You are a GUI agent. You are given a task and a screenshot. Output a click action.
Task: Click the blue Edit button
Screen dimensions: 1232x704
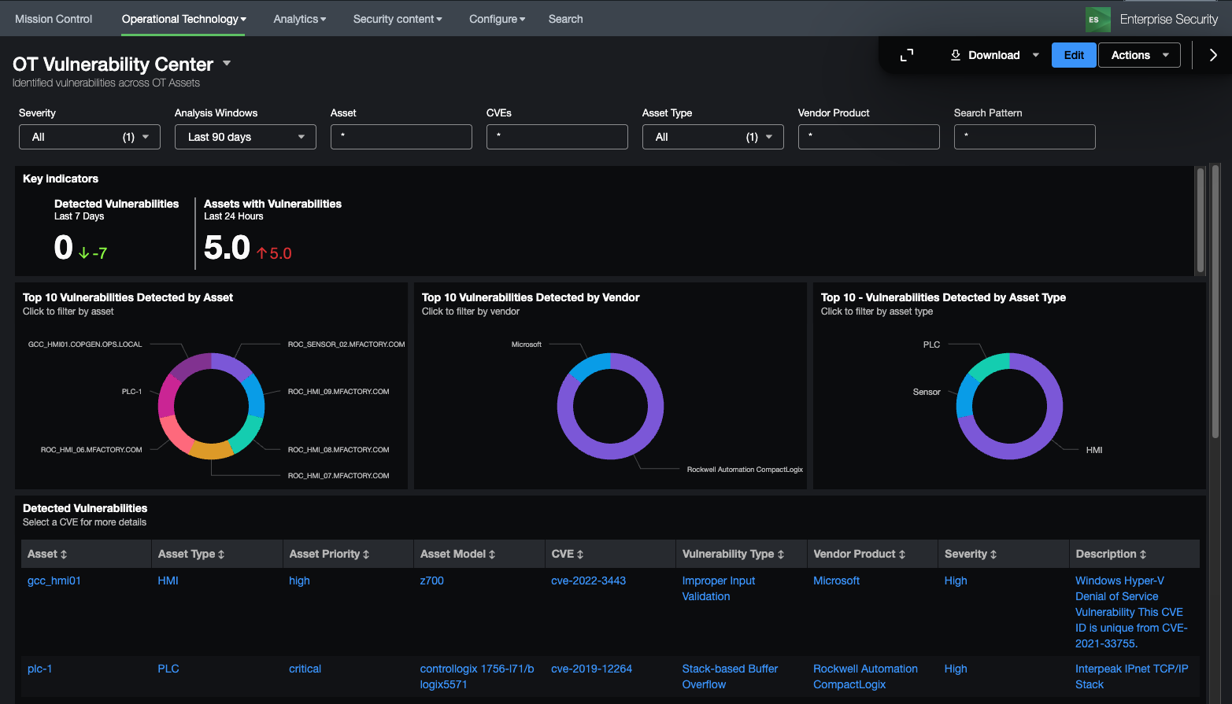pyautogui.click(x=1073, y=55)
